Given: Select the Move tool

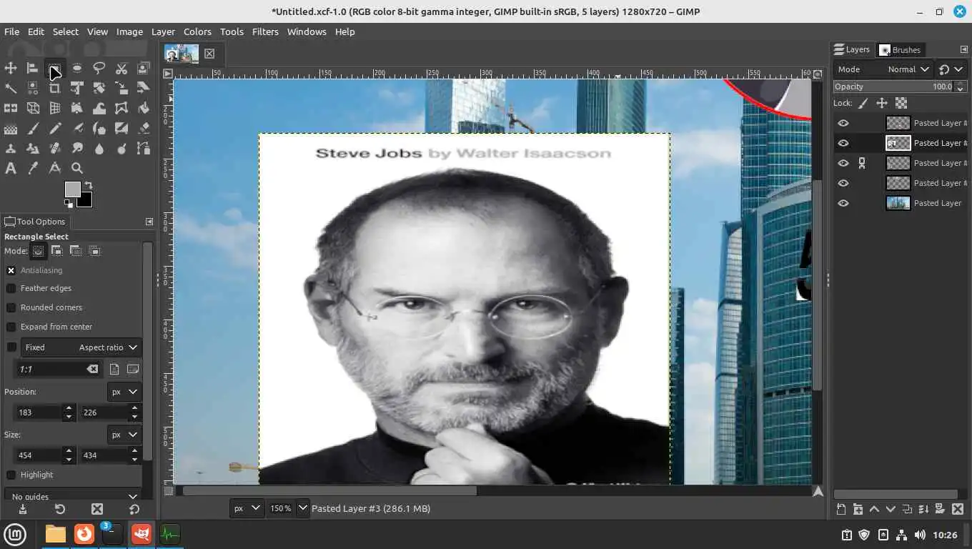Looking at the screenshot, I should pos(11,68).
